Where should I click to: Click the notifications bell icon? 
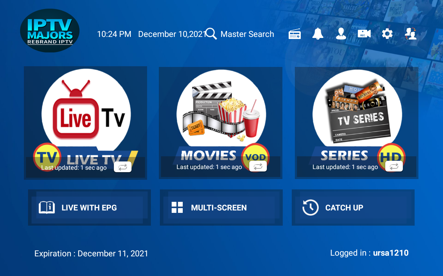[x=318, y=34]
